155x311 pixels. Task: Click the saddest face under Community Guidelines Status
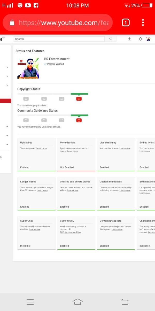pos(26,120)
